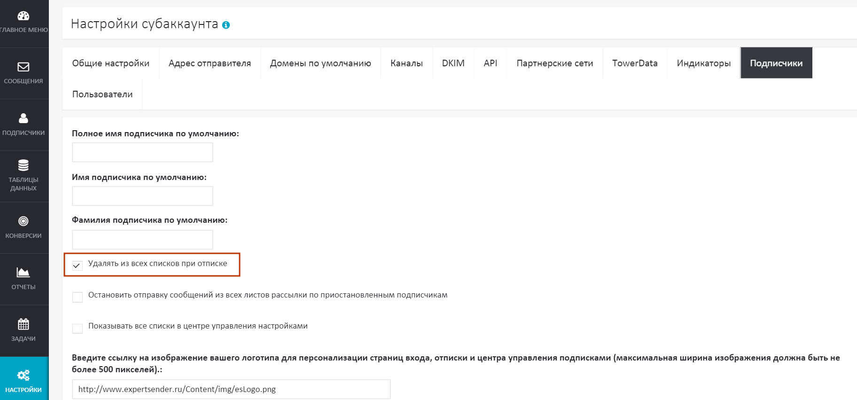Switch to the 'Общие настройки' tab

coord(111,63)
